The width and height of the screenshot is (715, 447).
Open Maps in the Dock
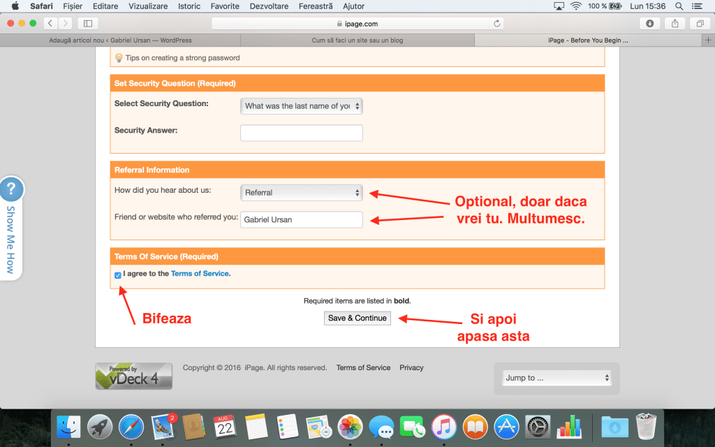click(318, 427)
